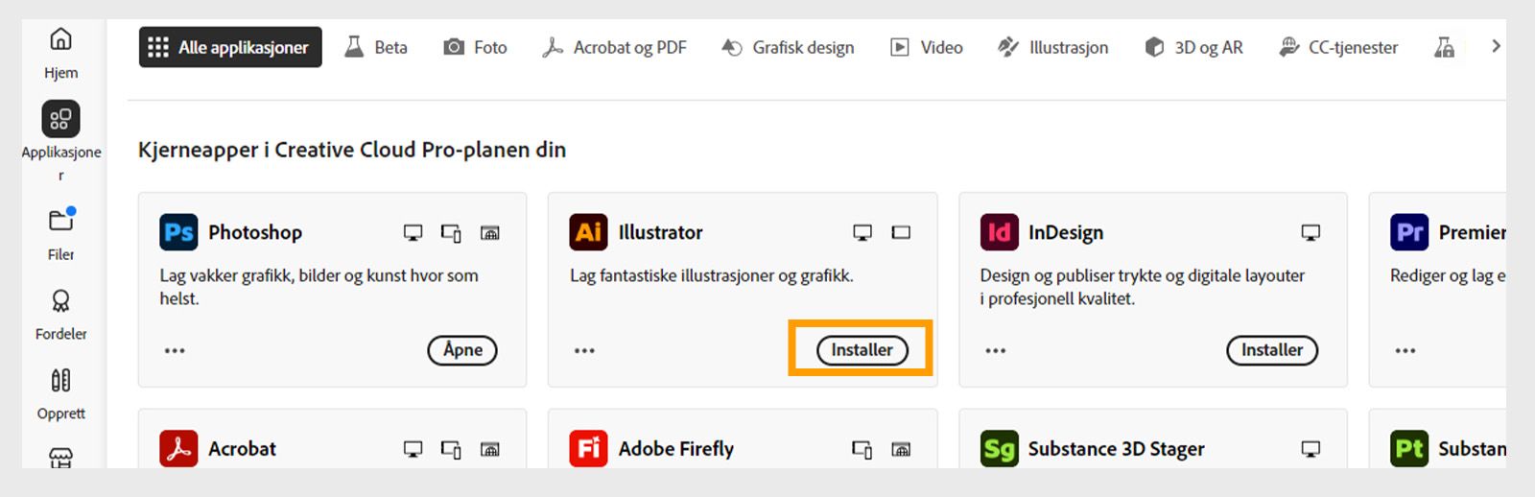Click Photoshop mobile platform icon
The width and height of the screenshot is (1535, 497).
click(451, 232)
